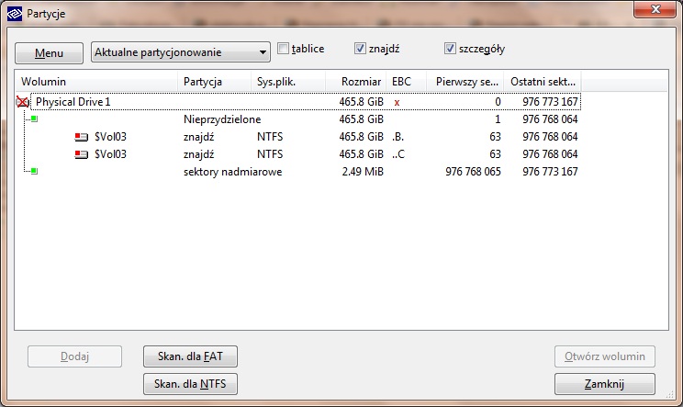683x407 pixels.
Task: Sort by the Partycja column header
Action: tap(214, 82)
